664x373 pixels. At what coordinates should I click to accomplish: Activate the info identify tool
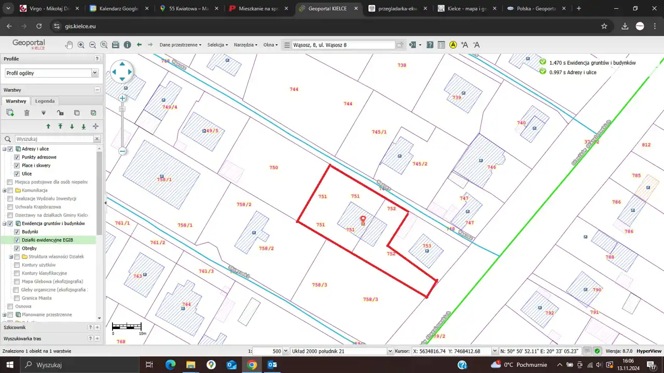(x=127, y=45)
